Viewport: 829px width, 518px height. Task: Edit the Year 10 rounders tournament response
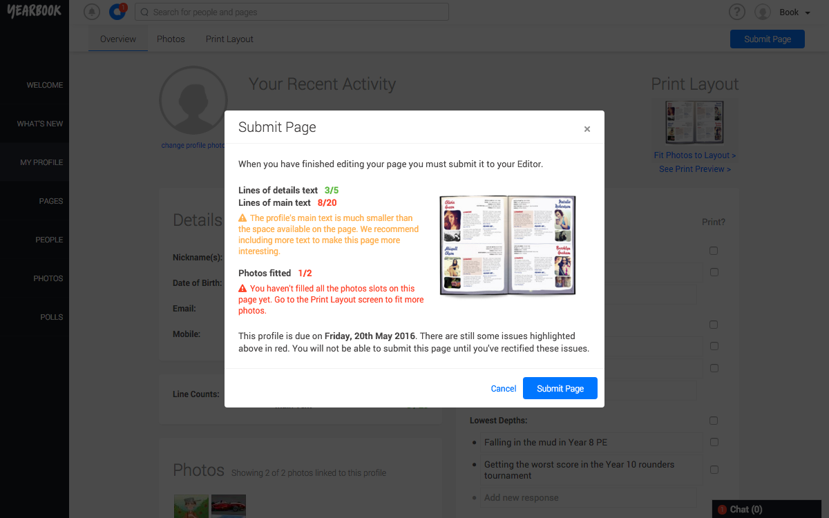[591, 470]
